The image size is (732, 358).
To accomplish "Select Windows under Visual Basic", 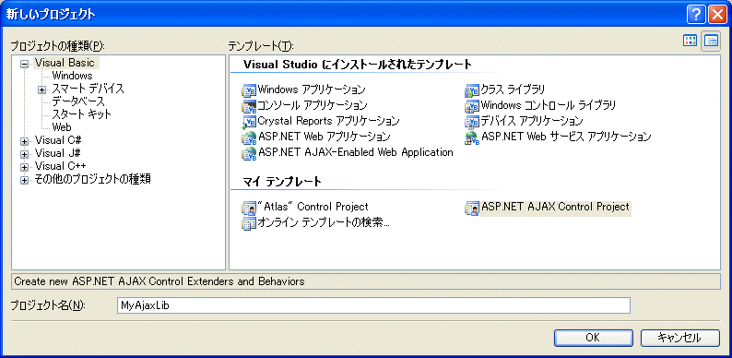I will point(72,76).
